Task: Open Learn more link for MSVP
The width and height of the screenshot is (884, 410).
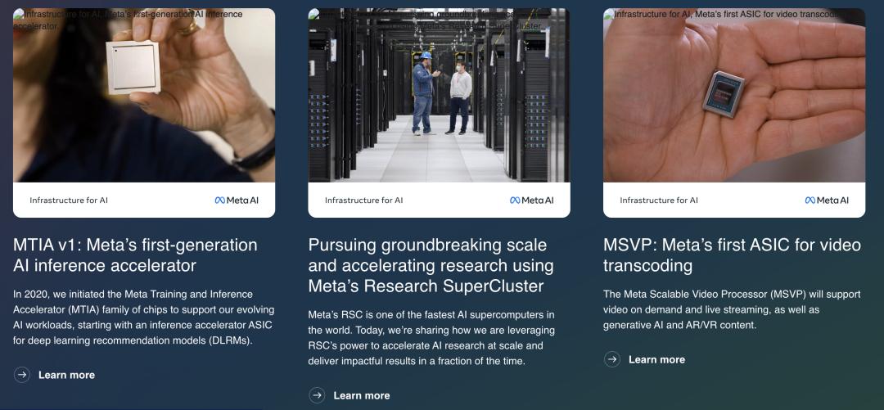Action: coord(656,360)
